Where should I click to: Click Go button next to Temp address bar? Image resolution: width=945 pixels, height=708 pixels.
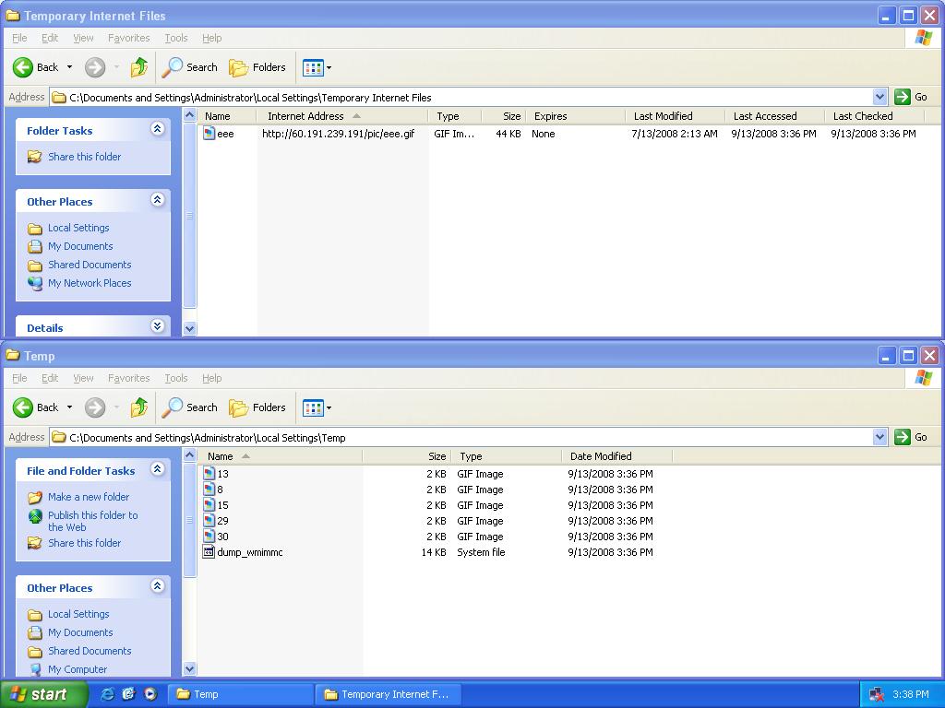pyautogui.click(x=911, y=437)
